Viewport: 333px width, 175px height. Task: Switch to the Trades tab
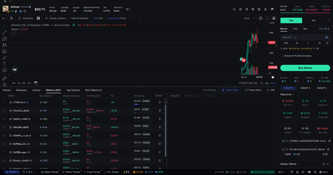click(7, 90)
